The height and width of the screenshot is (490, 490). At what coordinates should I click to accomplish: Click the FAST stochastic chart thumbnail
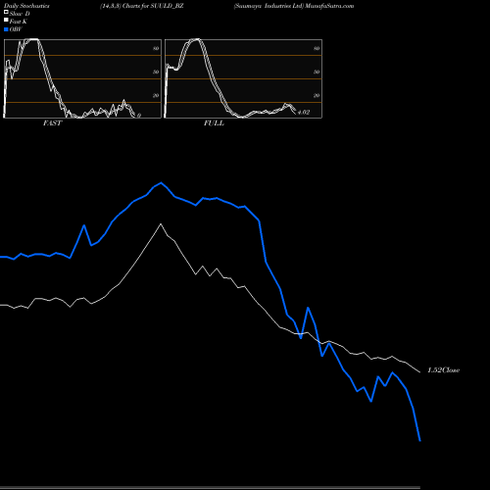point(82,78)
